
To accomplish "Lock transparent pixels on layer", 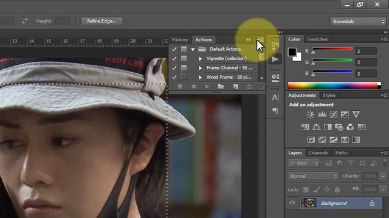I will [x=306, y=190].
